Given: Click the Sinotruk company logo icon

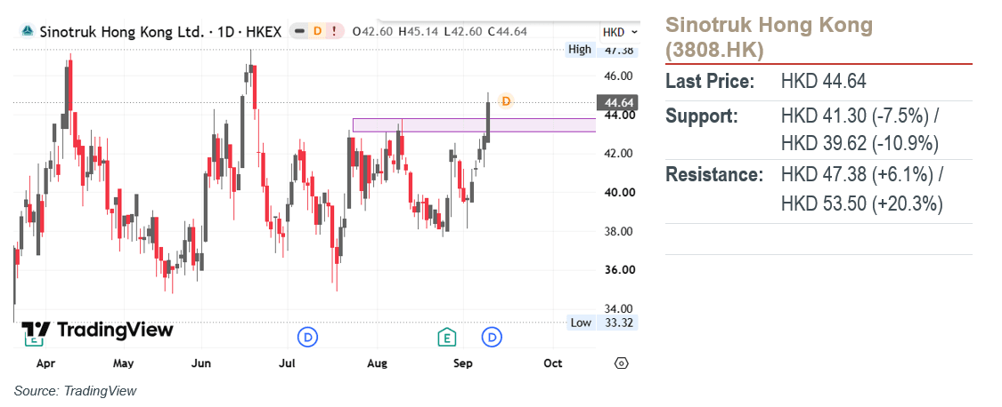Looking at the screenshot, I should click(x=27, y=30).
